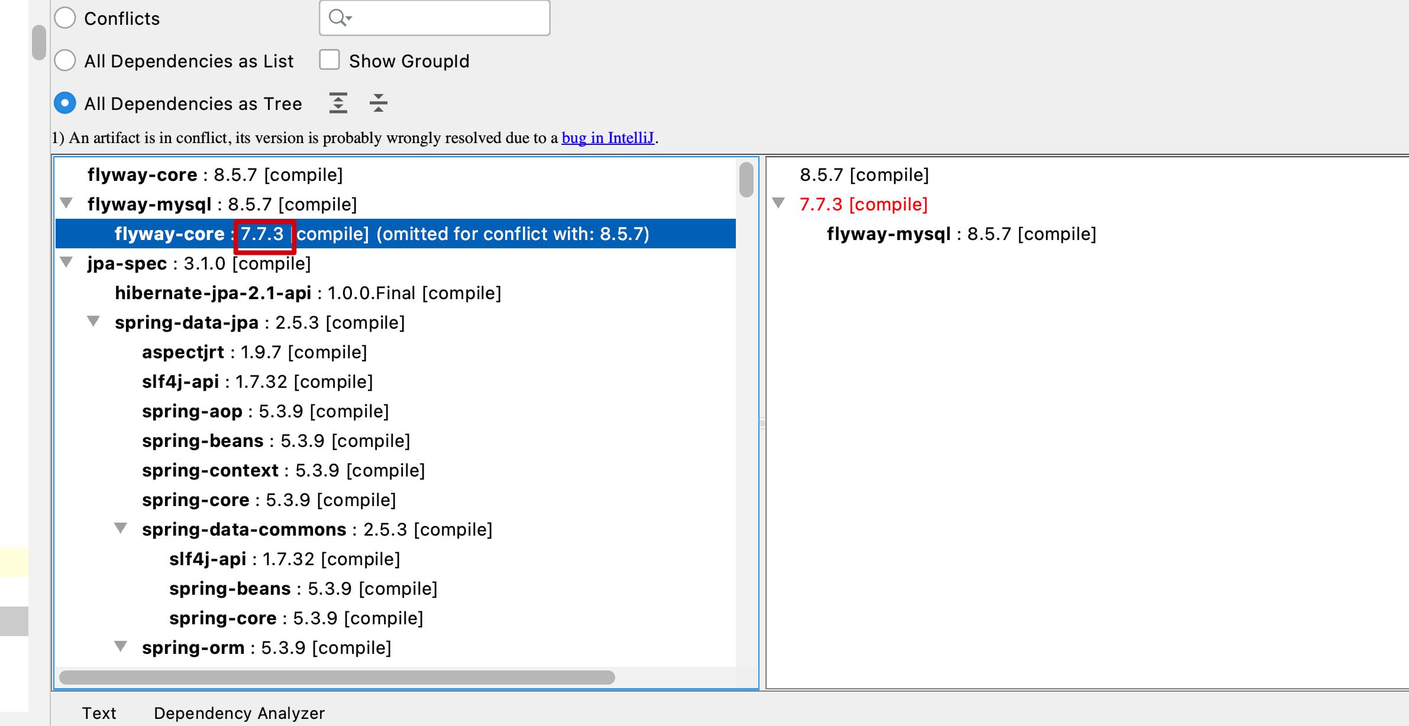Viewport: 1409px width, 726px height.
Task: Select the Conflicts radio button
Action: [x=65, y=18]
